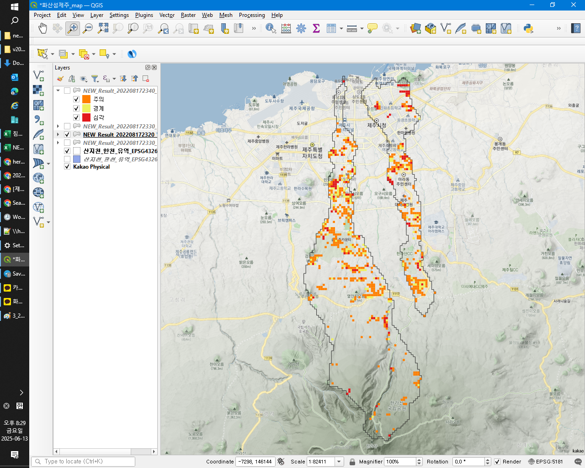Click Filter Legend funnel icon
This screenshot has width=585, height=468.
[x=95, y=79]
